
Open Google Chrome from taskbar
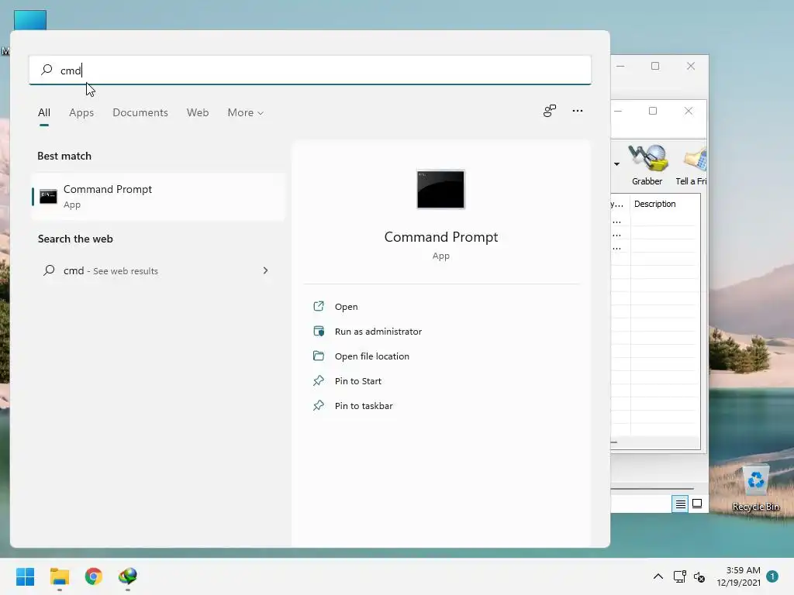coord(94,576)
